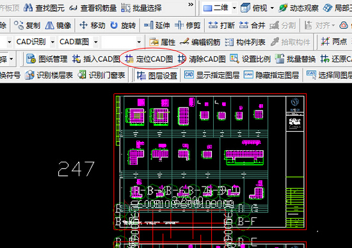Click the 查找图元 binoculars icon
Image resolution: width=352 pixels, height=248 pixels.
coord(28,8)
